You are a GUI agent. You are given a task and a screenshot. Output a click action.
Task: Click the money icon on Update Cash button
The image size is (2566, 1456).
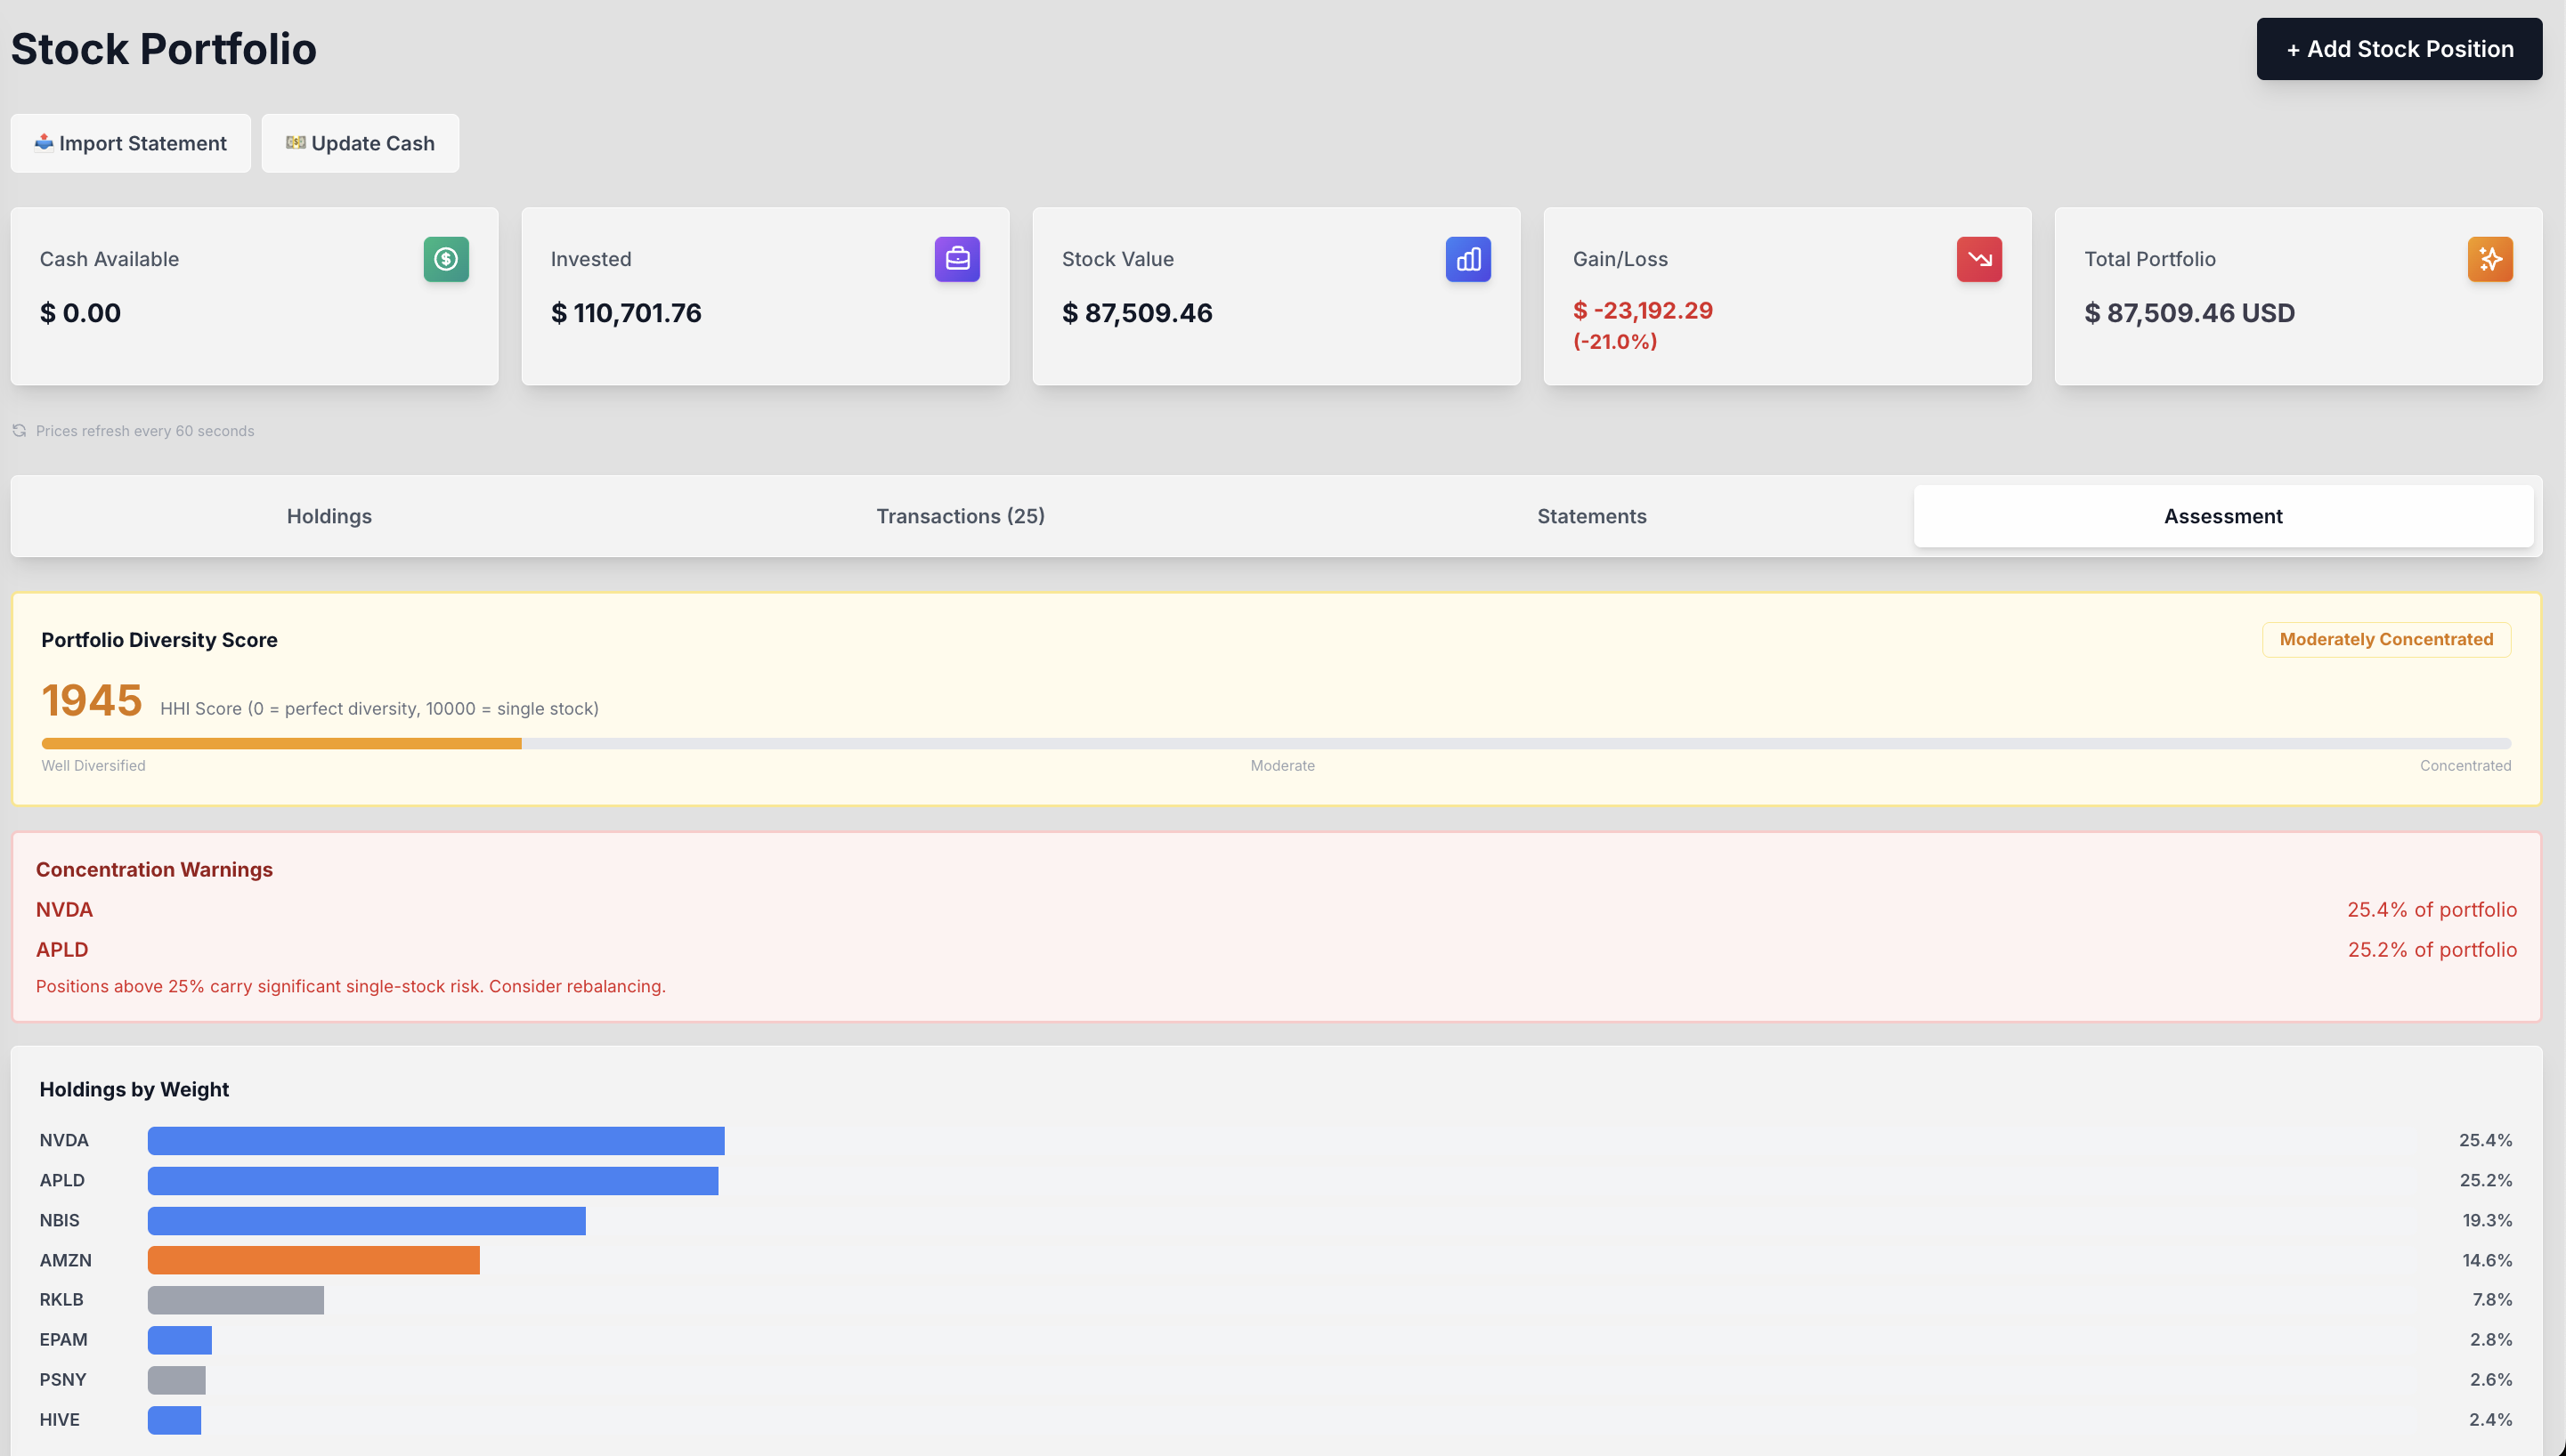pyautogui.click(x=294, y=143)
